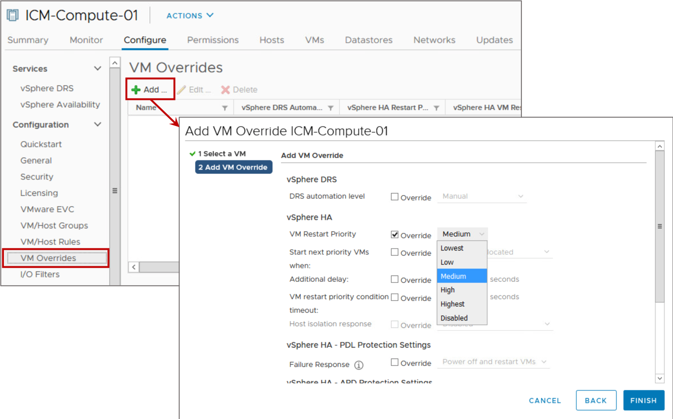
Task: Check VM restart priority condition timeout Override
Action: click(x=395, y=297)
